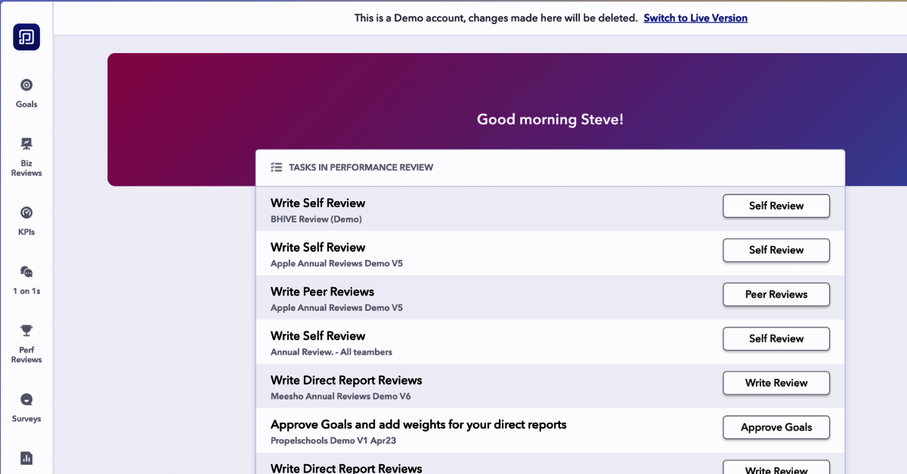This screenshot has height=474, width=907.
Task: Select the Write Peer Reviews task title
Action: click(322, 292)
